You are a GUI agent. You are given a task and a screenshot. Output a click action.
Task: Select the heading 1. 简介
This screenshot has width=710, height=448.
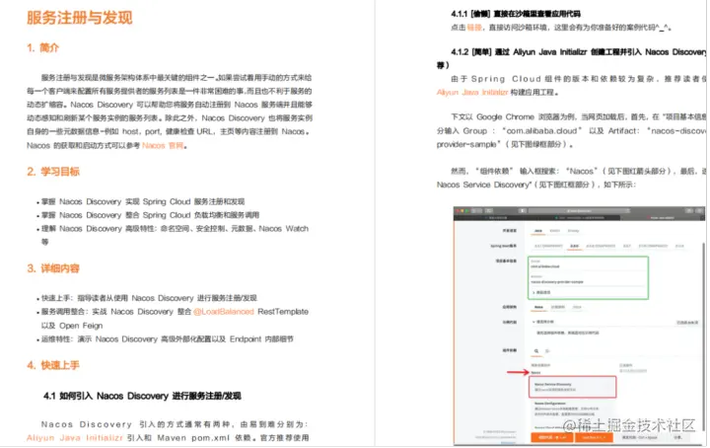pos(43,47)
